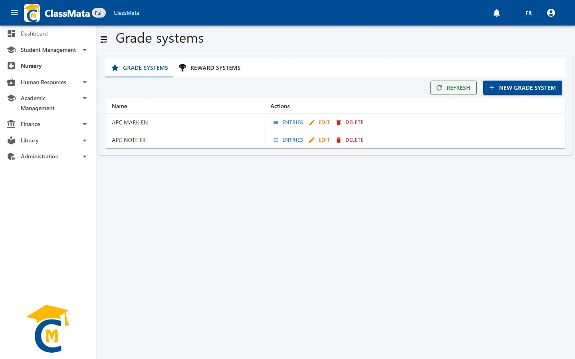
Task: Click the Refresh button
Action: tap(454, 88)
